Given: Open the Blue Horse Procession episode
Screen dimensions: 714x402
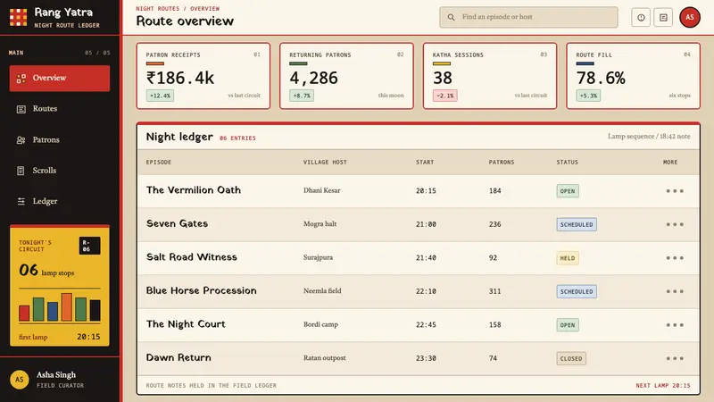Looking at the screenshot, I should click(202, 291).
